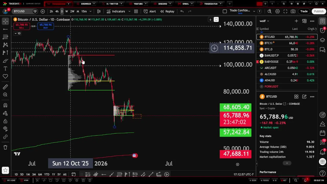This screenshot has height=184, width=327.
Task: Add a symbol to the watchlist
Action: (x=296, y=21)
